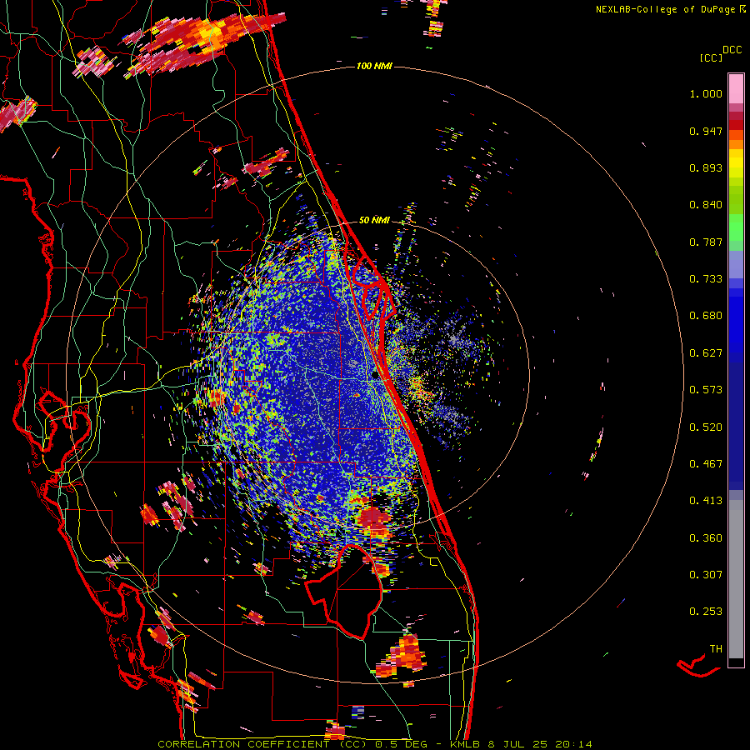The width and height of the screenshot is (750, 750).
Task: Click the 20:14 timestamp
Action: (573, 744)
